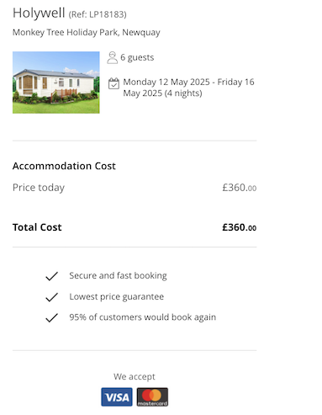Click checkmark beside Secure and fast booking

(51, 276)
